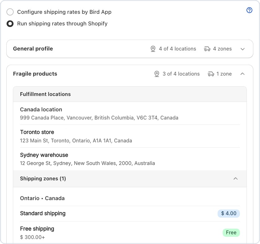The height and width of the screenshot is (244, 260).
Task: Expand the General profile chevron
Action: tap(243, 49)
